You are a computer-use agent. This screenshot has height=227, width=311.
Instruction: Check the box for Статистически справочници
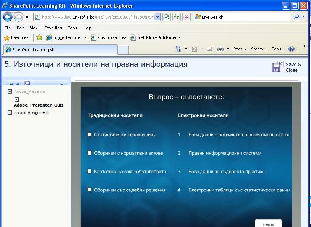(x=90, y=135)
